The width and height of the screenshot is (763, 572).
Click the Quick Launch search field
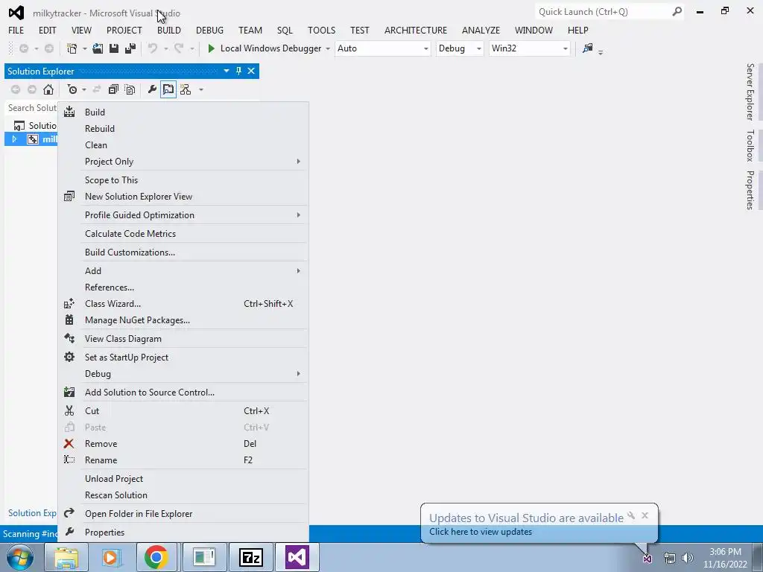pos(604,12)
